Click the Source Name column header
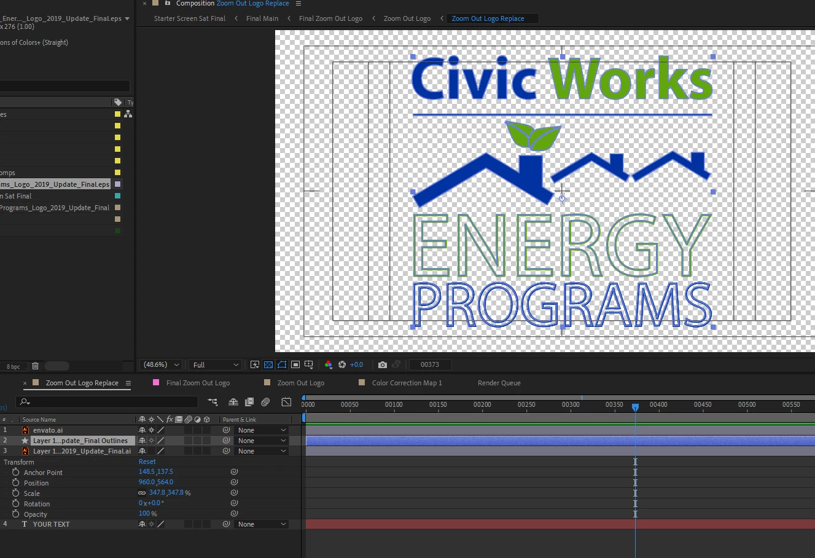815x558 pixels. (39, 420)
